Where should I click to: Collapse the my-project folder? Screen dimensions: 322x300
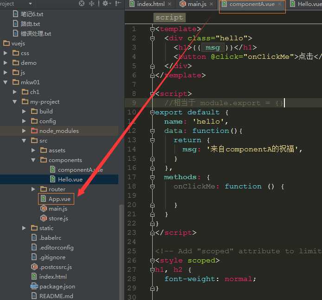click(15, 102)
